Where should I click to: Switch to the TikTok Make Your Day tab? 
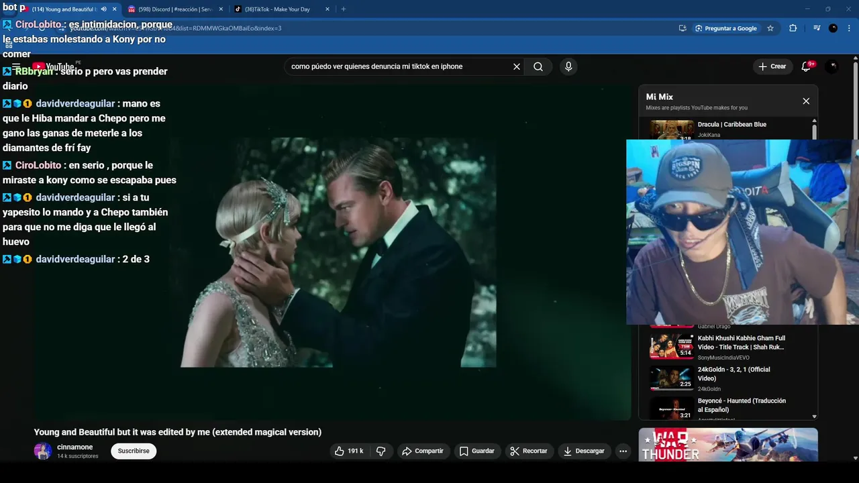coord(276,9)
